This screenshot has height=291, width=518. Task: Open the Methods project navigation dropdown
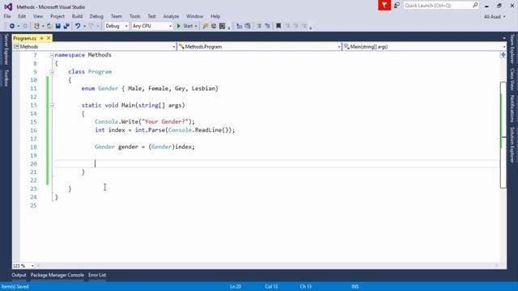click(x=94, y=47)
